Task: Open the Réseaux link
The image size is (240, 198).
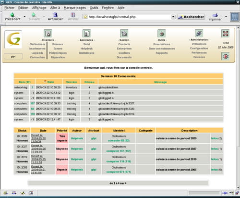Action: pyautogui.click(x=58, y=44)
